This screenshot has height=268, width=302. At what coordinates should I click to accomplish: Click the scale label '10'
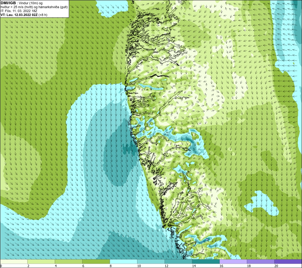[x=139, y=266]
